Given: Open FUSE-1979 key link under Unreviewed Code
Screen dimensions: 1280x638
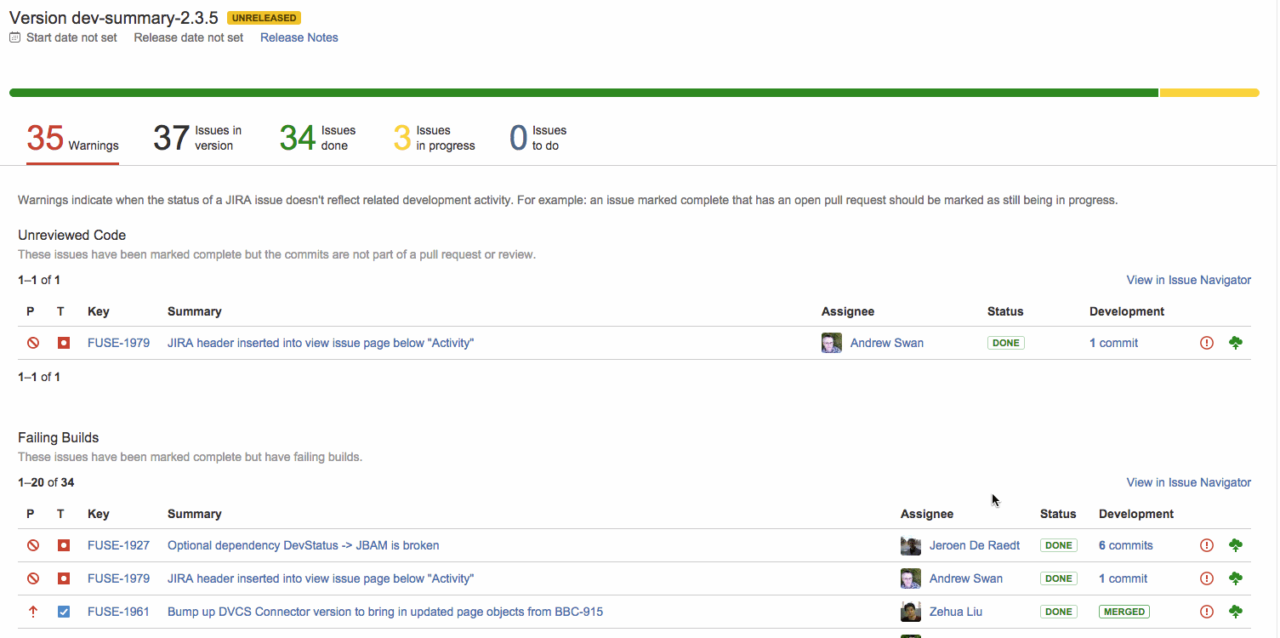Looking at the screenshot, I should pos(118,343).
